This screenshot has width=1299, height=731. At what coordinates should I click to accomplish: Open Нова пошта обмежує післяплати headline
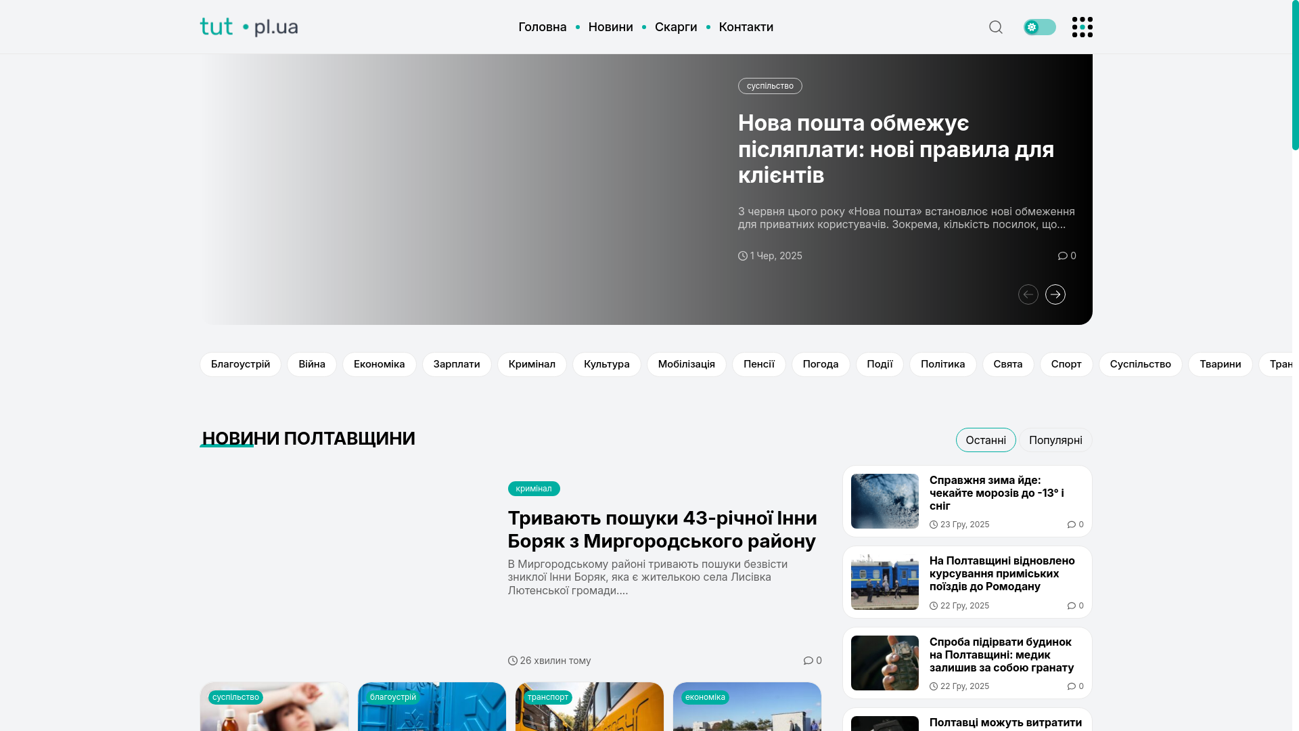(896, 149)
